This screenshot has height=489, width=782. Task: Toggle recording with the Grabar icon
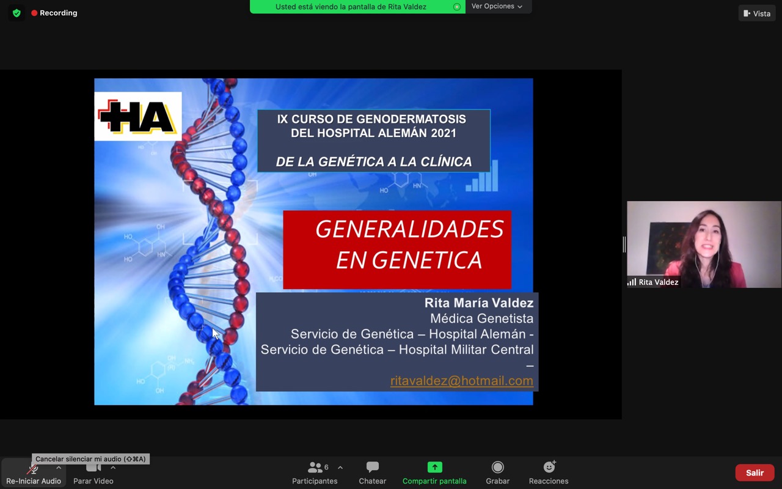pyautogui.click(x=497, y=468)
